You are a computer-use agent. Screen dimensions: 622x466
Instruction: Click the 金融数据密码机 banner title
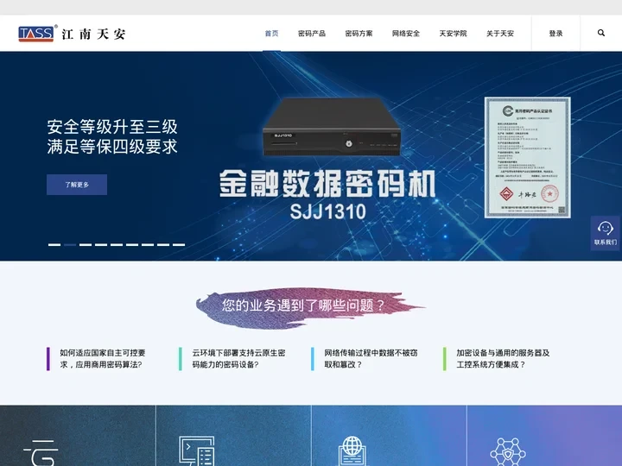point(327,184)
